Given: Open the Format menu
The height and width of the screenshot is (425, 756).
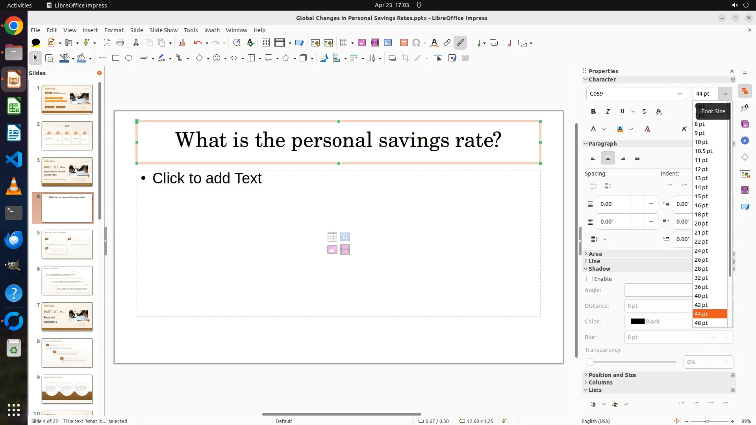Looking at the screenshot, I should pos(114,30).
